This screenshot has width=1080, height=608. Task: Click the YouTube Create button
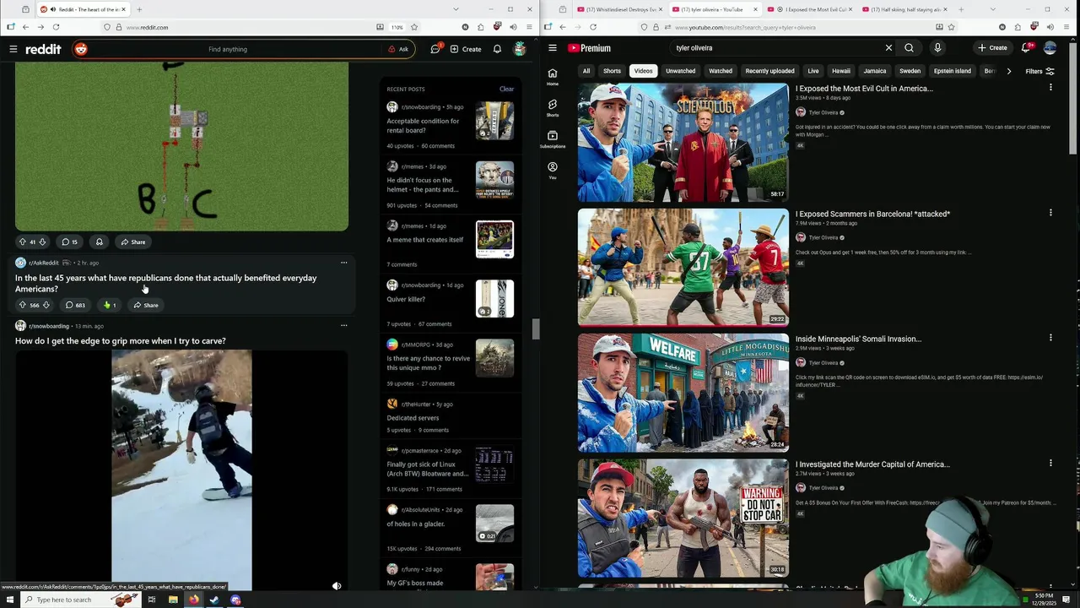pyautogui.click(x=992, y=48)
